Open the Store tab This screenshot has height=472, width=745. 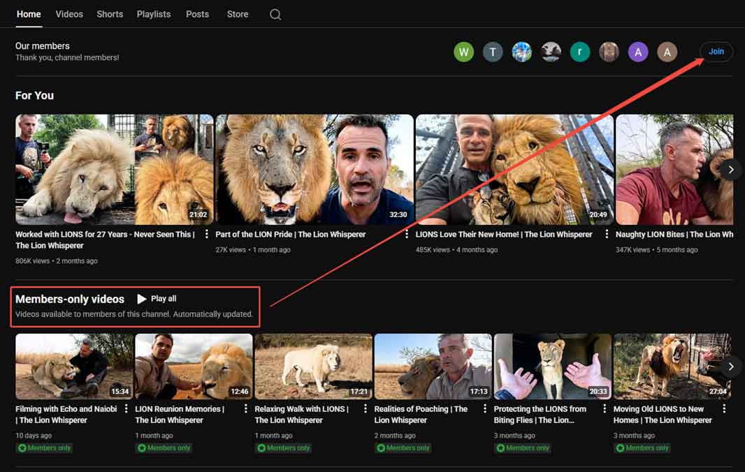pos(237,13)
